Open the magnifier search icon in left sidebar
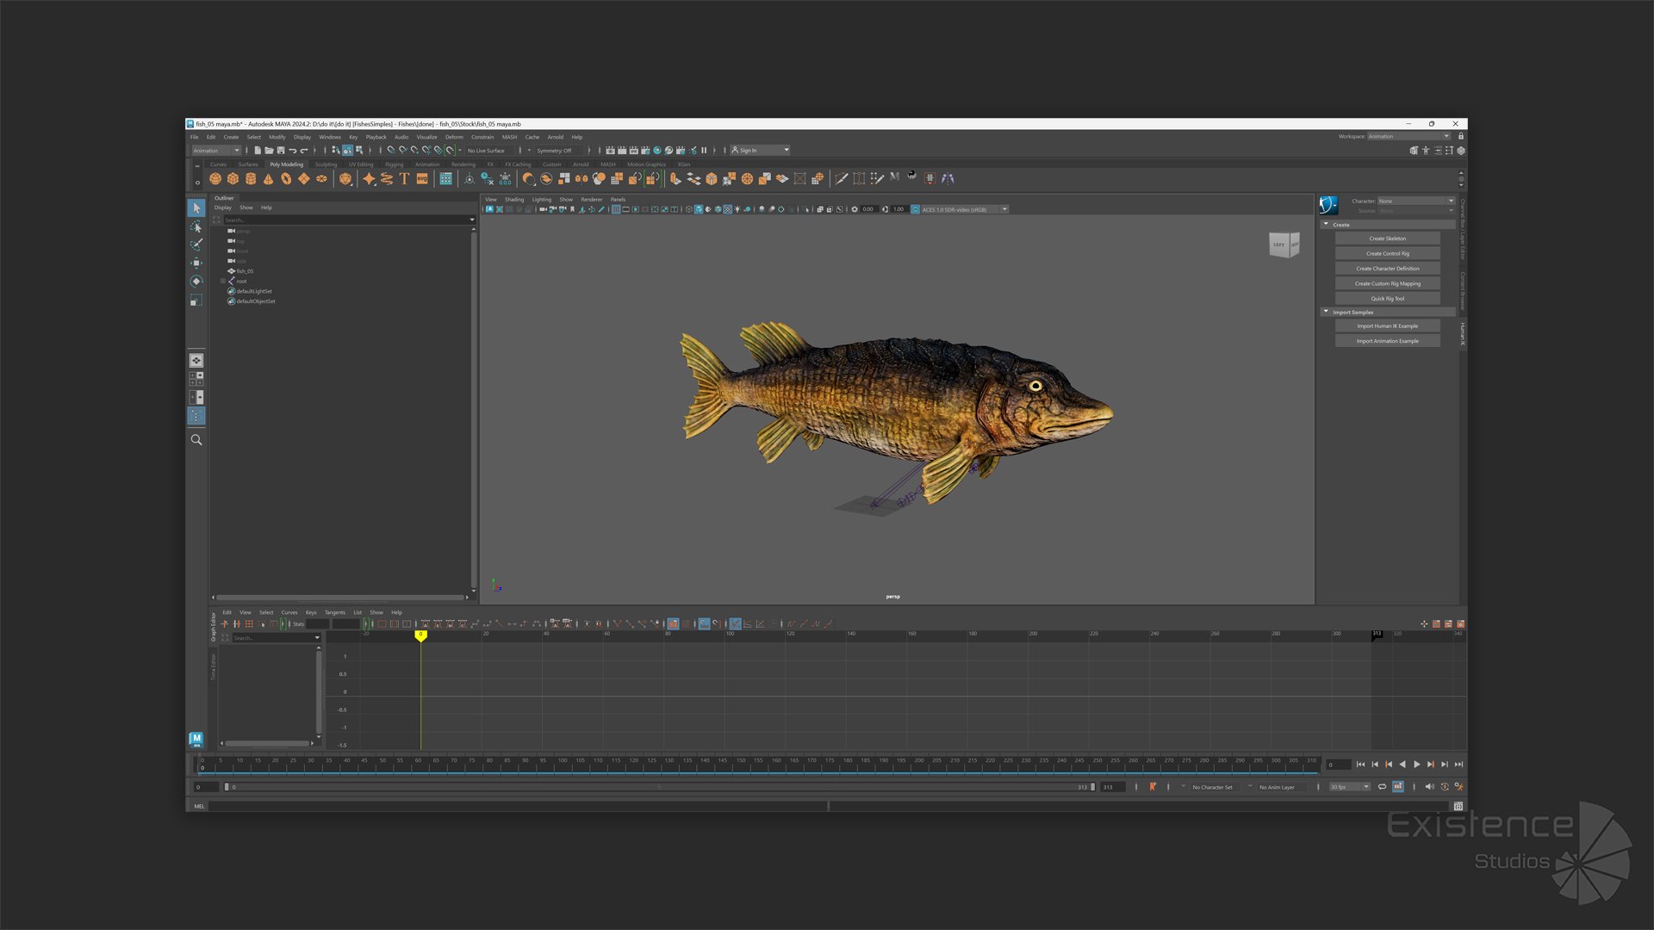1654x930 pixels. [x=196, y=440]
